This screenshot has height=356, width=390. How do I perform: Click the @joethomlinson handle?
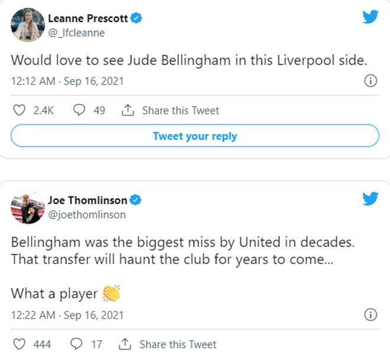click(86, 214)
